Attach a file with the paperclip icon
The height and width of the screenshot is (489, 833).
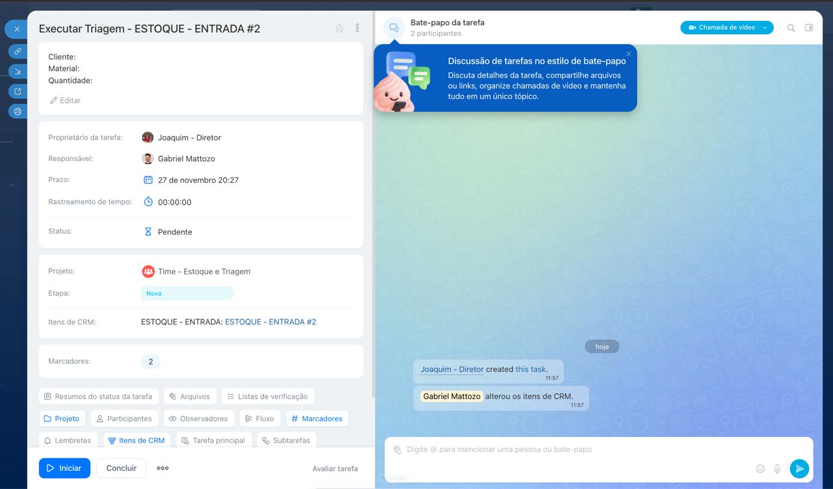(397, 449)
